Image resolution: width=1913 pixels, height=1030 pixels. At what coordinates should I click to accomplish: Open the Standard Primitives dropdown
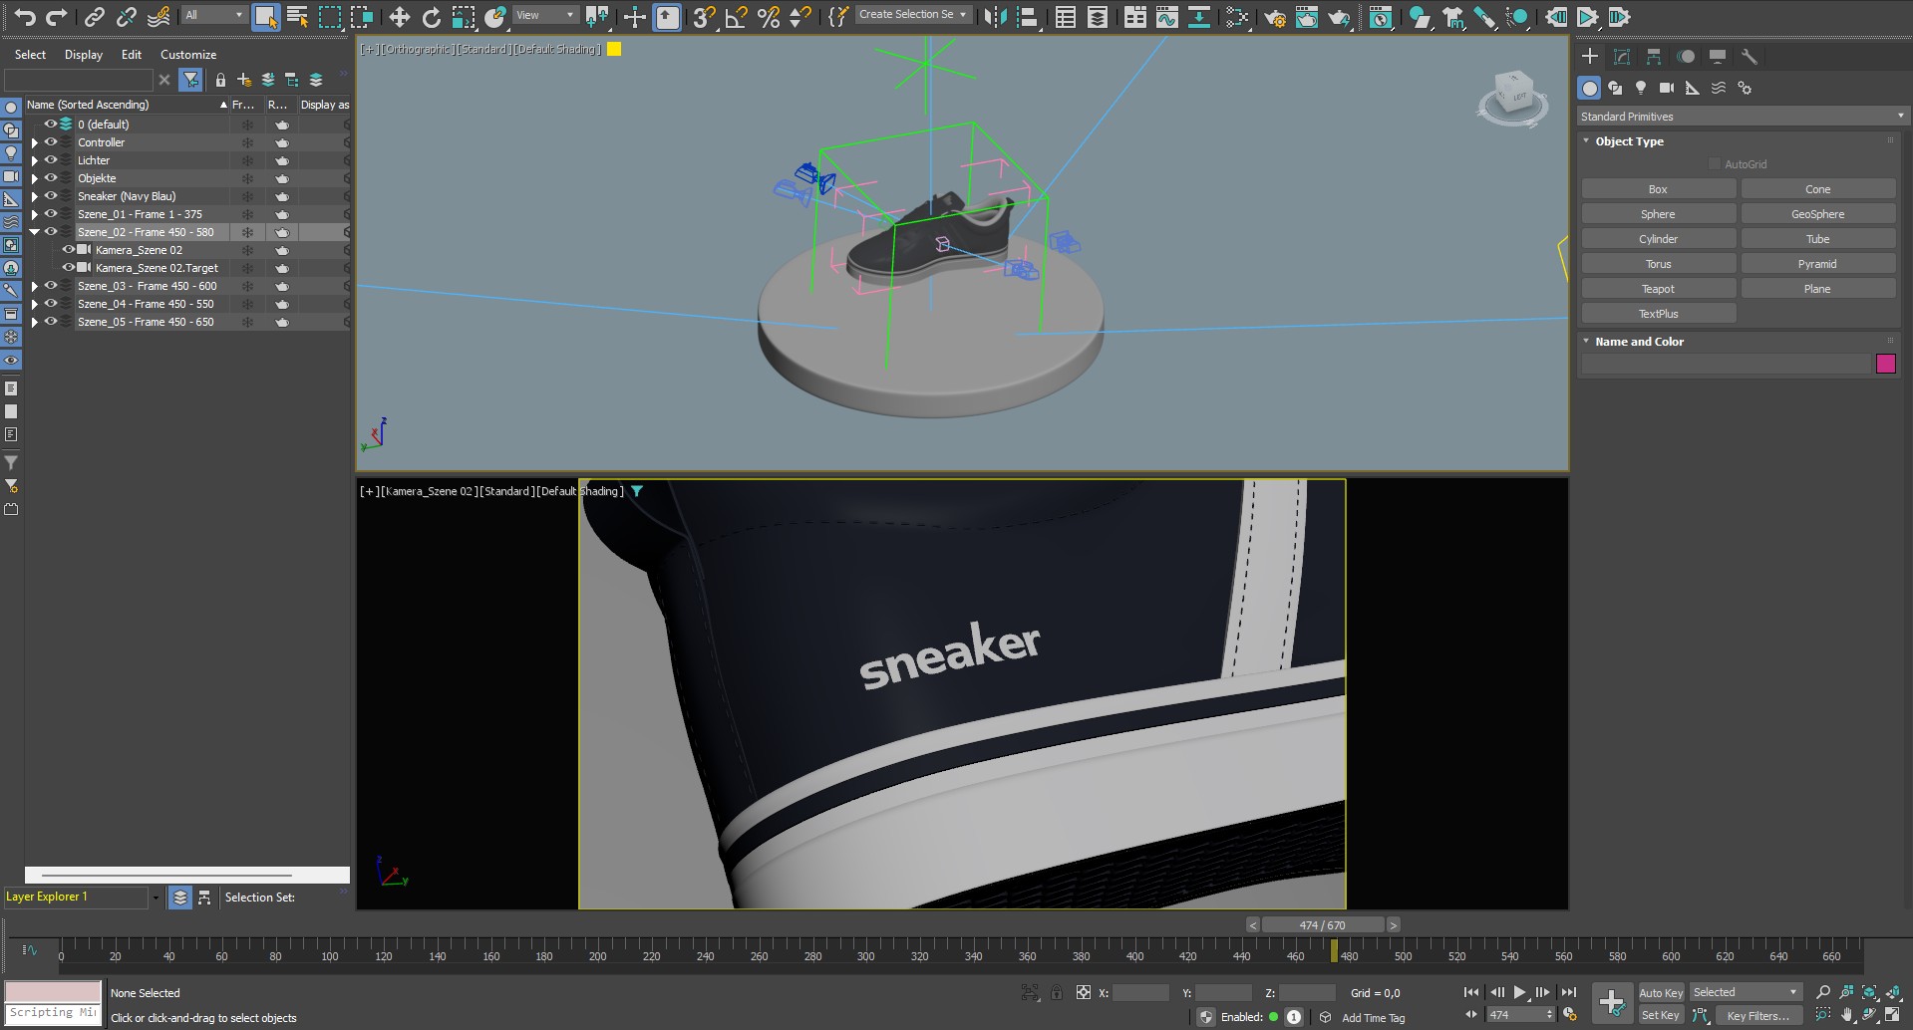click(x=1741, y=117)
